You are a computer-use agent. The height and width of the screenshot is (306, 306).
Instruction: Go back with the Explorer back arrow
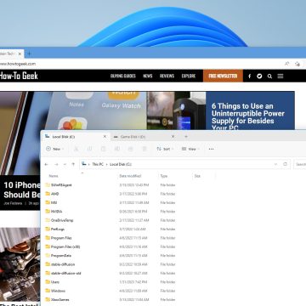(x=47, y=164)
